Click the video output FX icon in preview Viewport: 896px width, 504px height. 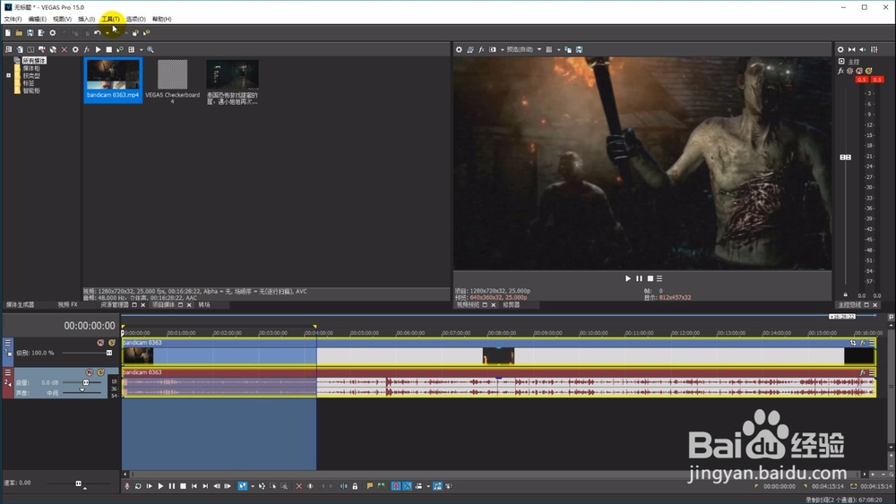point(481,49)
